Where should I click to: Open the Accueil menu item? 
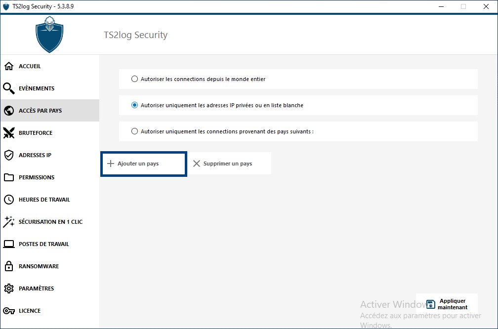click(50, 66)
